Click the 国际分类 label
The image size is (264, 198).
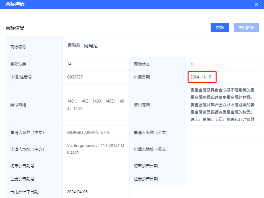point(18,64)
